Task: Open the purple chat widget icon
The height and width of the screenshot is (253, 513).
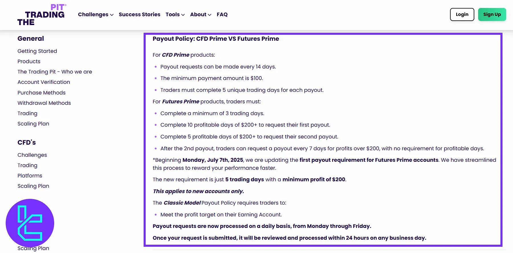Action: pos(30,223)
